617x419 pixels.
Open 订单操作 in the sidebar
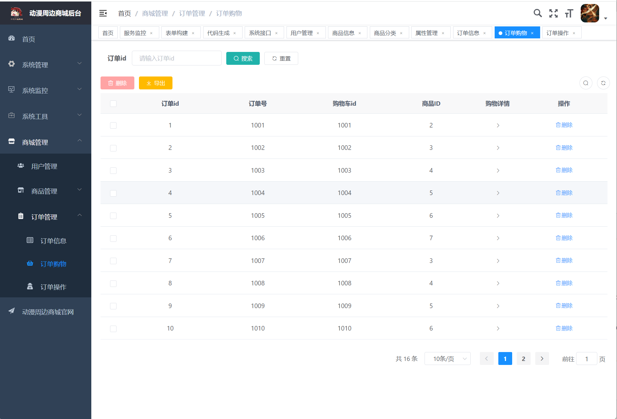coord(53,287)
